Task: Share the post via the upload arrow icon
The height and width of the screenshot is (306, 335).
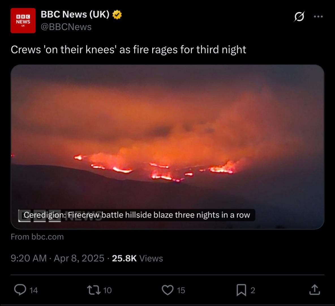Action: click(315, 290)
